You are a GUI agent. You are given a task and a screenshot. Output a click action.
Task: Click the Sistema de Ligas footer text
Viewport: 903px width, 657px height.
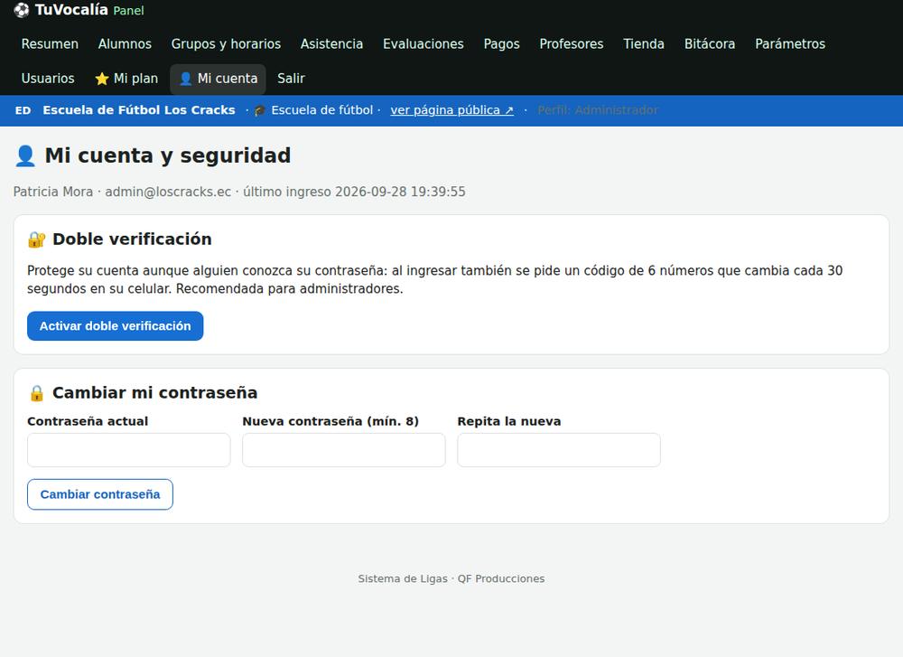[403, 578]
